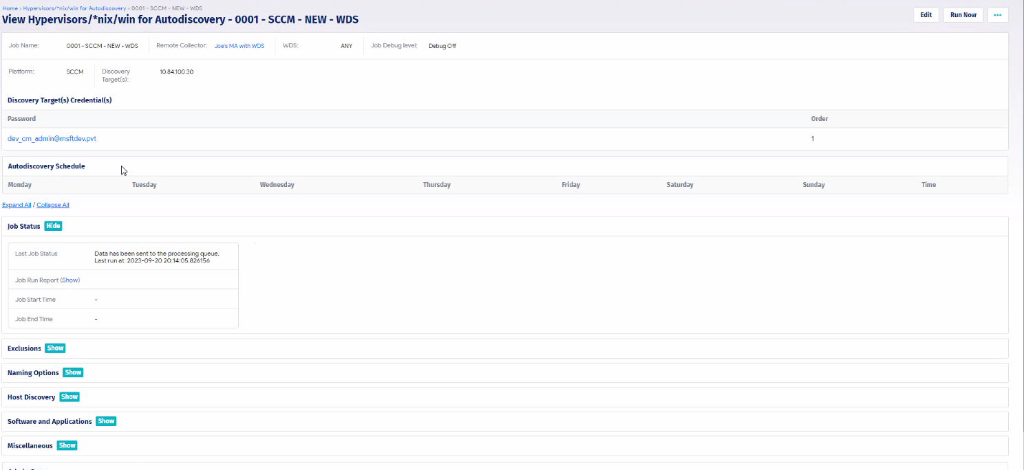
Task: Select the 0001 - SCCM - NEW - WDS breadcrumb
Action: (x=169, y=8)
